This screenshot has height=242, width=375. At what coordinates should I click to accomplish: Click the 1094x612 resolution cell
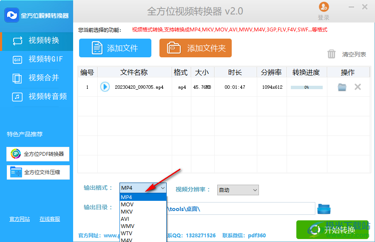click(x=272, y=87)
